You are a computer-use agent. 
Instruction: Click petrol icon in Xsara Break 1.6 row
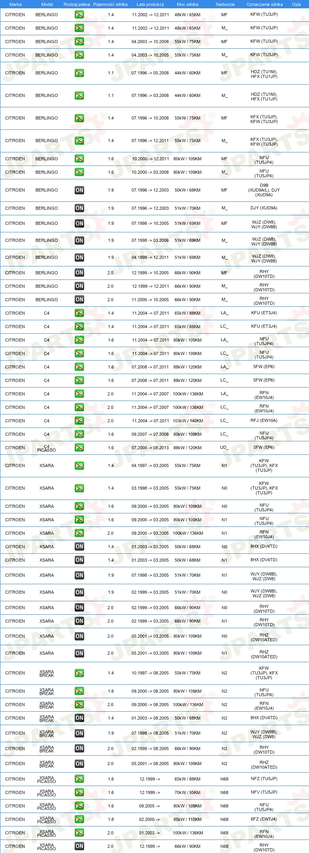coord(79,691)
